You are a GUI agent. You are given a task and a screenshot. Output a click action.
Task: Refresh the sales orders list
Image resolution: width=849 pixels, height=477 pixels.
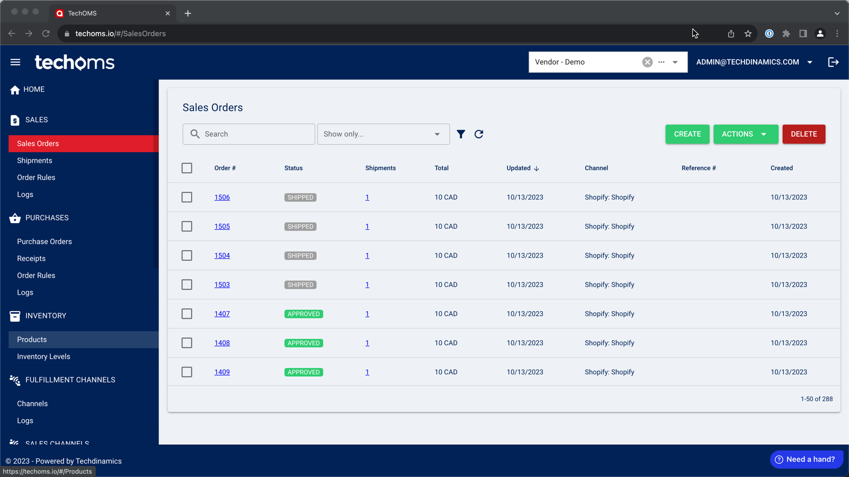(x=479, y=134)
